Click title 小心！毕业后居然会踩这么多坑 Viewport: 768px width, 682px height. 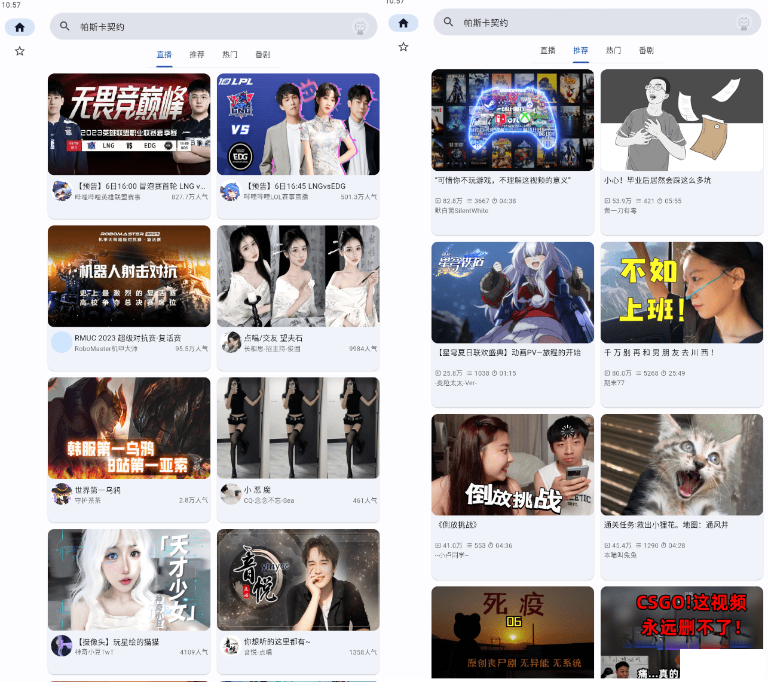657,180
